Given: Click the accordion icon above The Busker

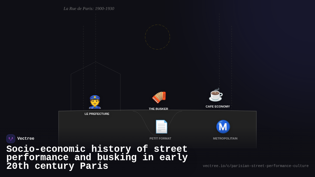Looking at the screenshot, I should [x=159, y=97].
